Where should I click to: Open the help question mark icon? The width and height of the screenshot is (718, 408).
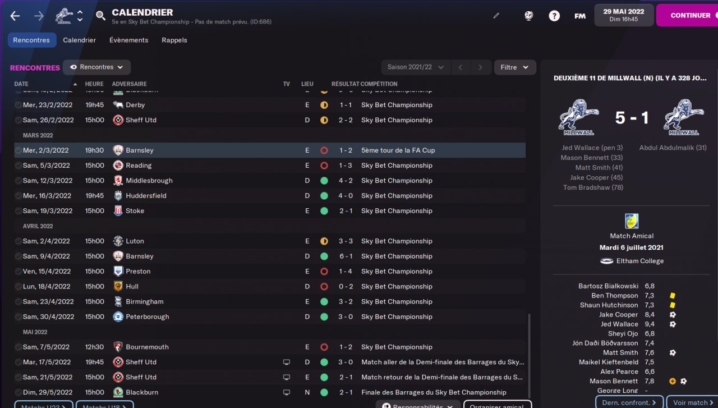554,16
